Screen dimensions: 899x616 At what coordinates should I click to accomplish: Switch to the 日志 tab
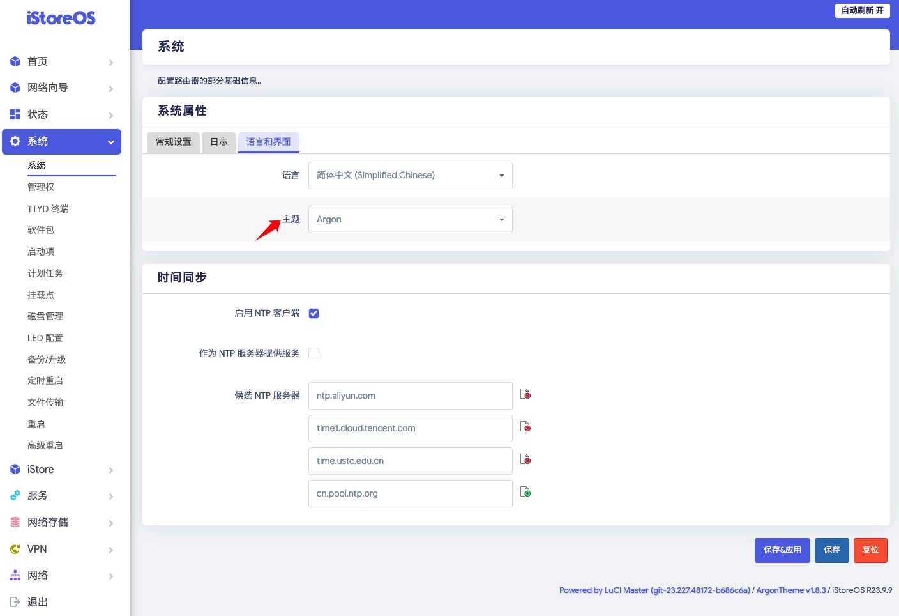pos(218,142)
